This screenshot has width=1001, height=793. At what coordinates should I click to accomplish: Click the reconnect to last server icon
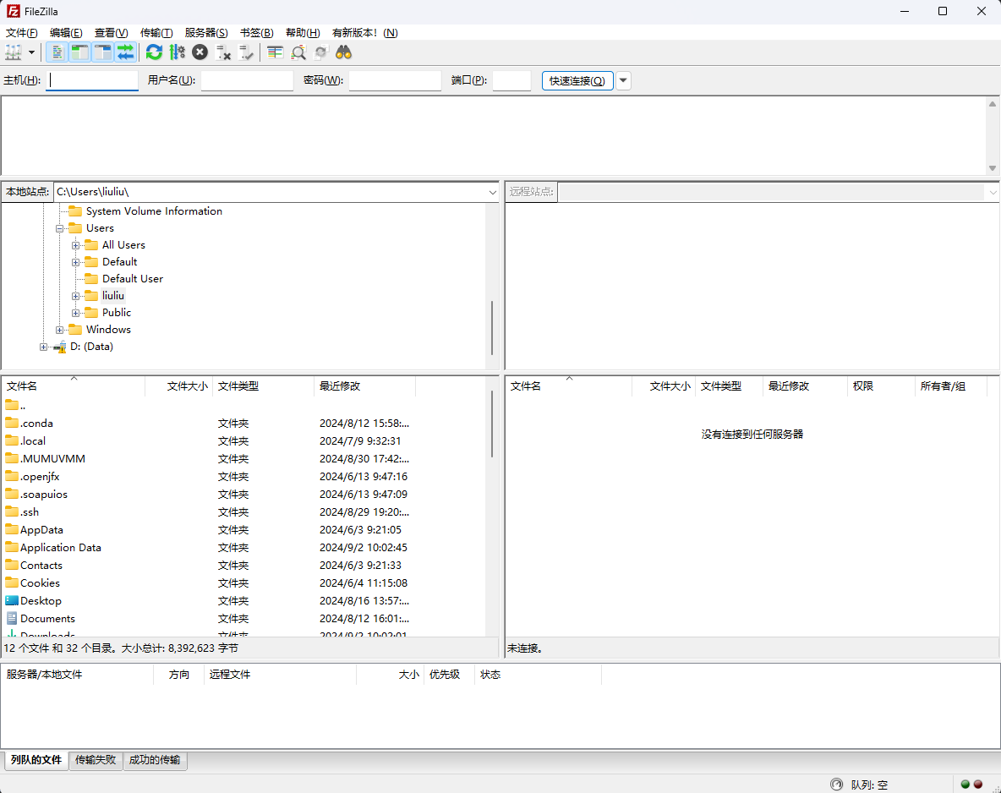click(246, 52)
